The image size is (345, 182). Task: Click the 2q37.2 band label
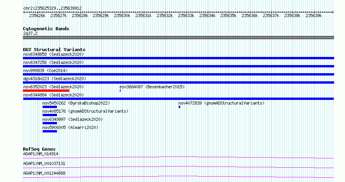(x=30, y=33)
